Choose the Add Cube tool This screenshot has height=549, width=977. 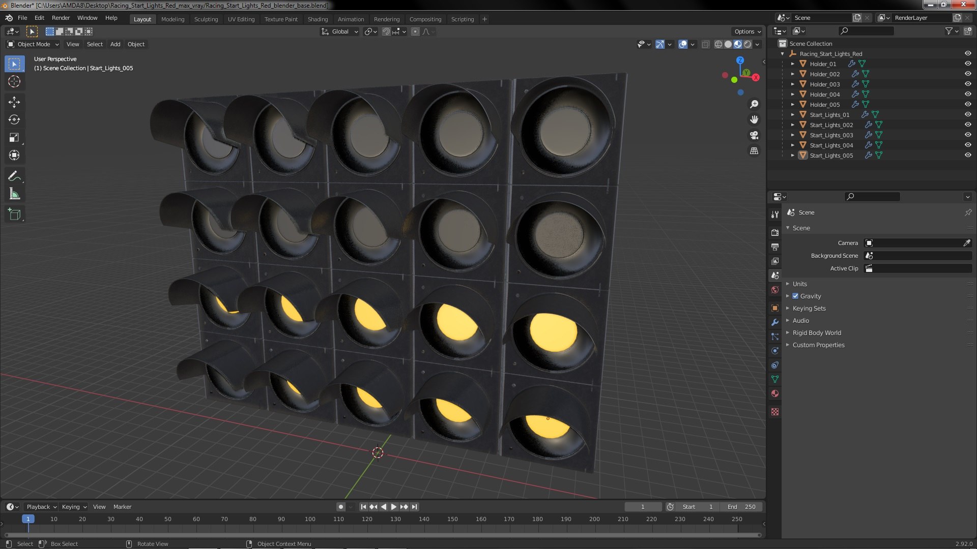point(14,215)
